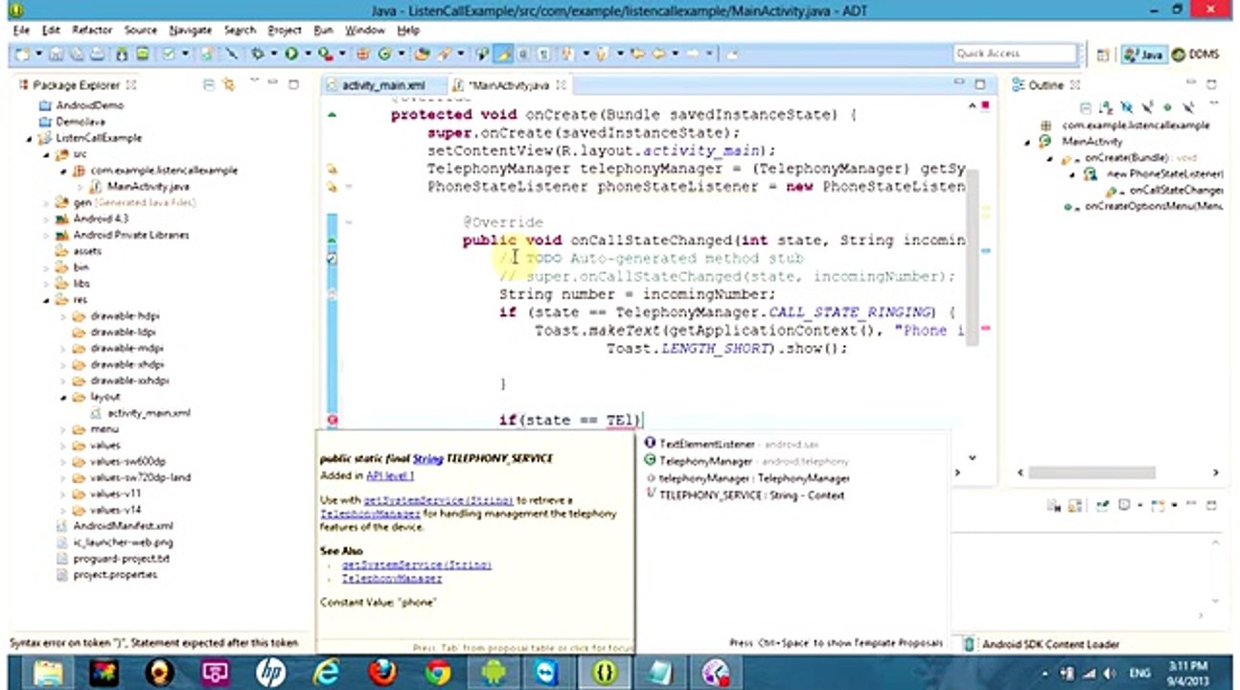Open the Refactor menu
The height and width of the screenshot is (690, 1240).
pos(92,31)
